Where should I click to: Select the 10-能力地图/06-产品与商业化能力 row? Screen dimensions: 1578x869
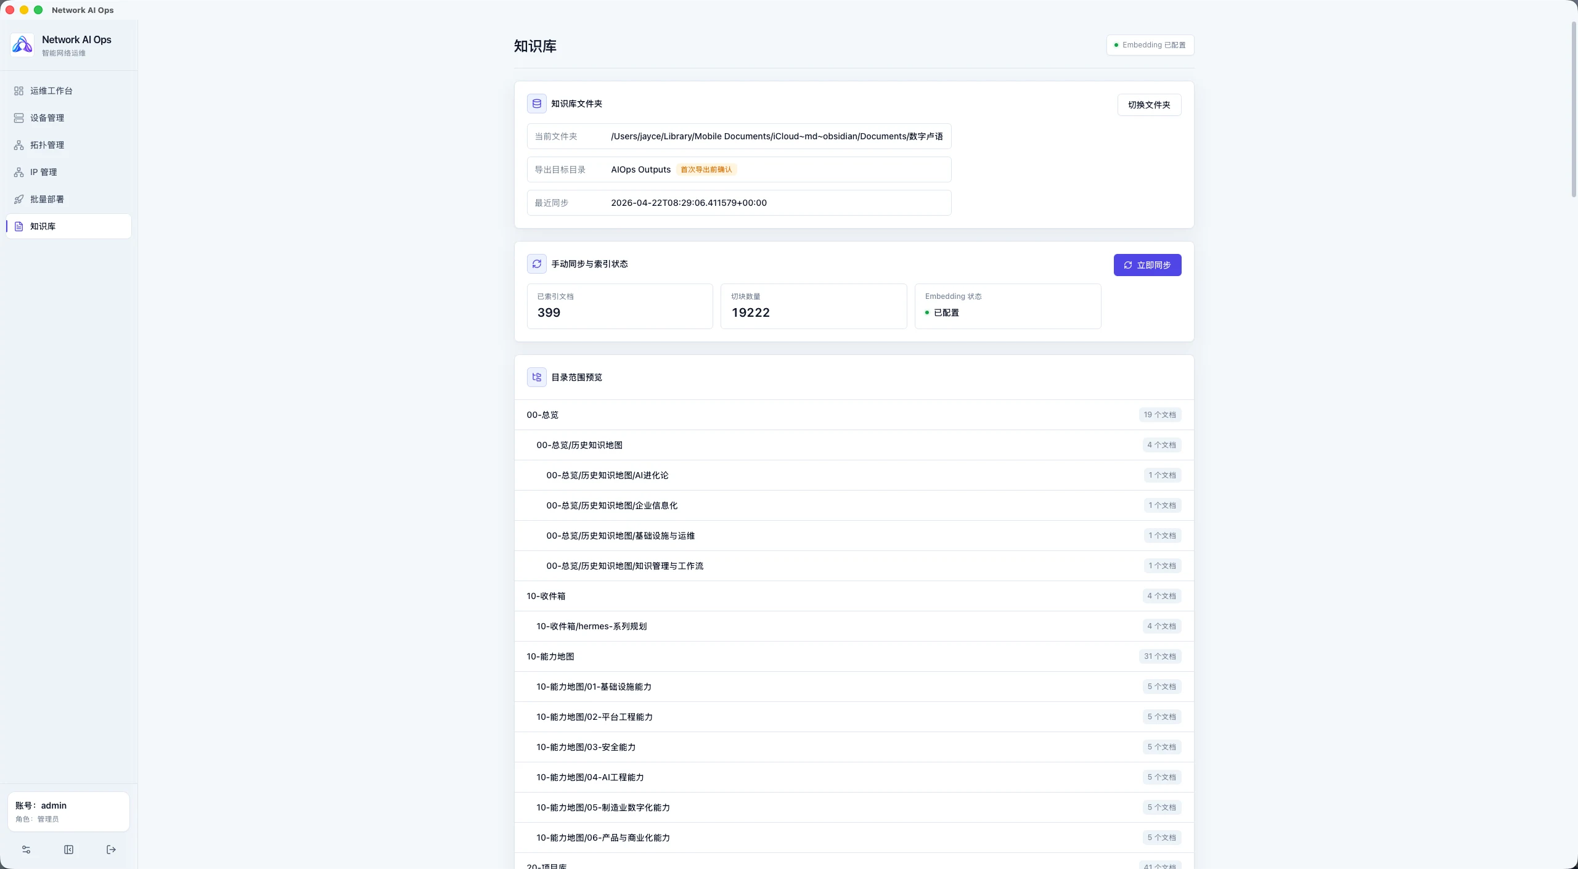(854, 838)
